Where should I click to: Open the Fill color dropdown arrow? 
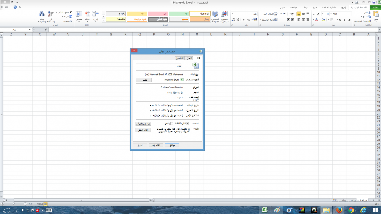320,20
